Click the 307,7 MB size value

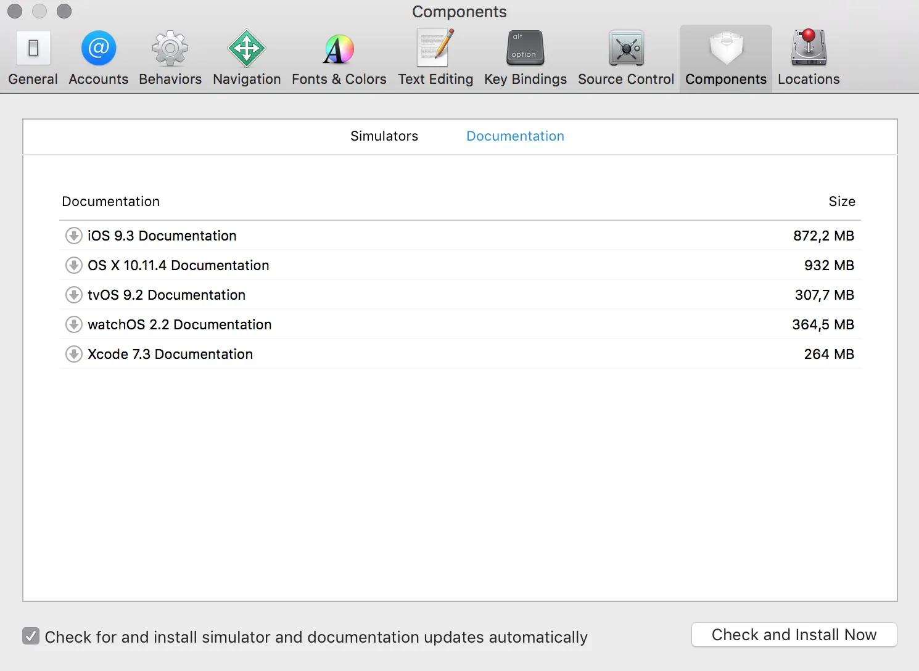click(x=825, y=295)
